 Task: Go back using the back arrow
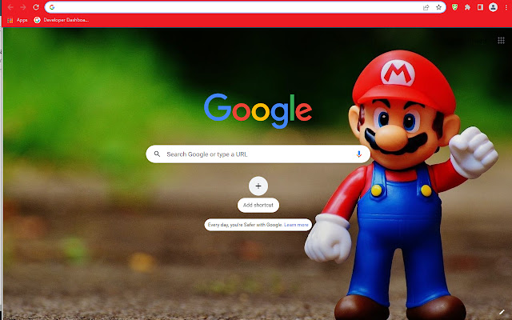pyautogui.click(x=10, y=7)
